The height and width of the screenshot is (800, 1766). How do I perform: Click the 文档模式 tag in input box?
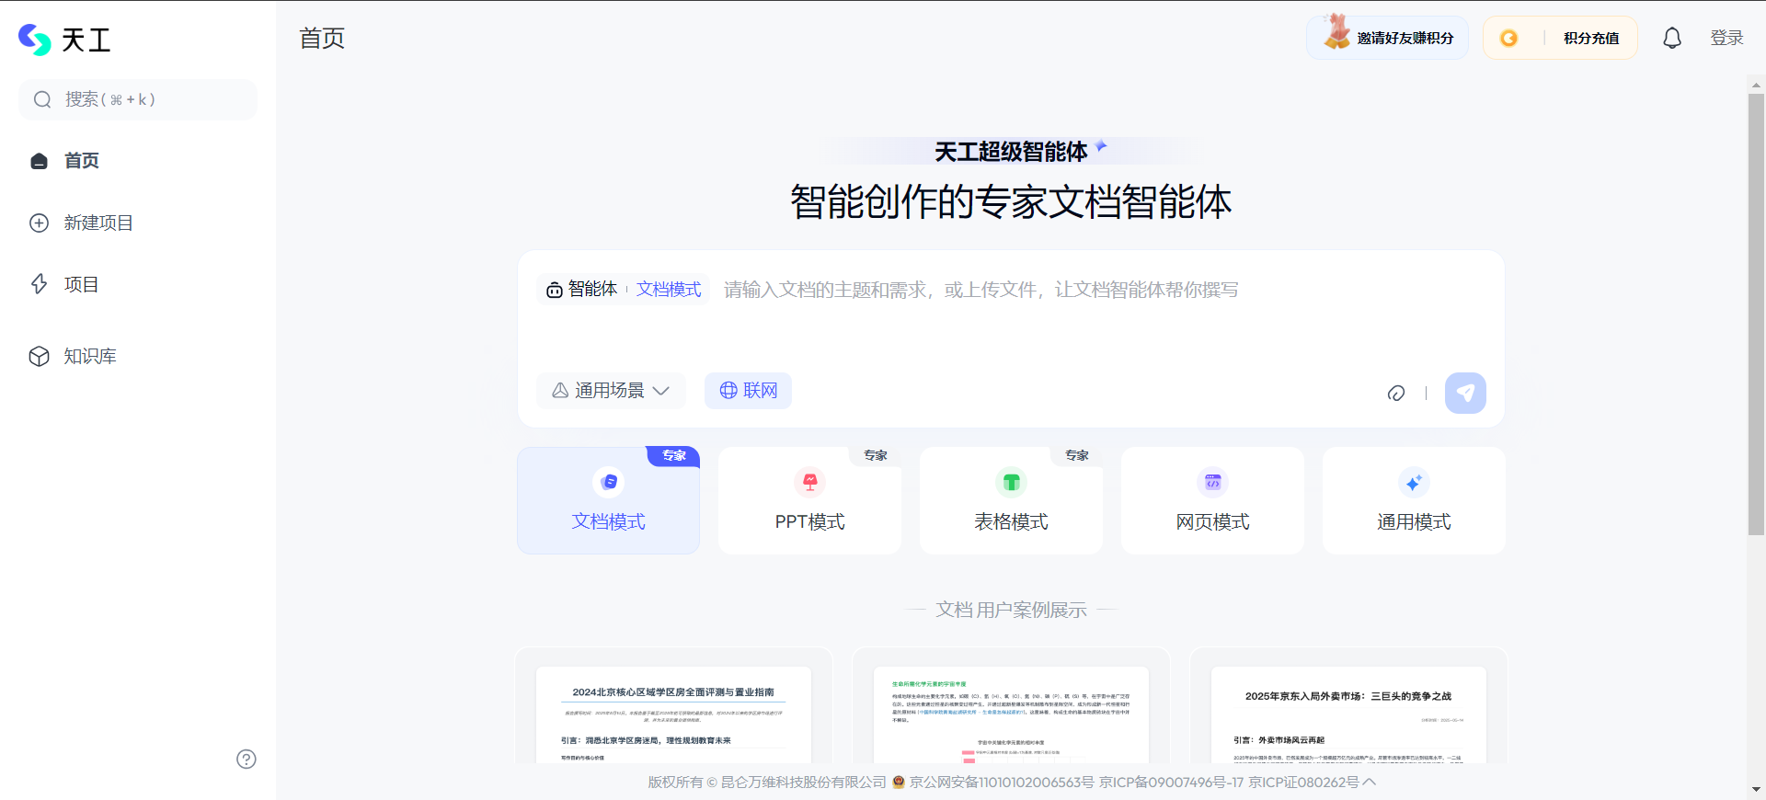point(669,289)
